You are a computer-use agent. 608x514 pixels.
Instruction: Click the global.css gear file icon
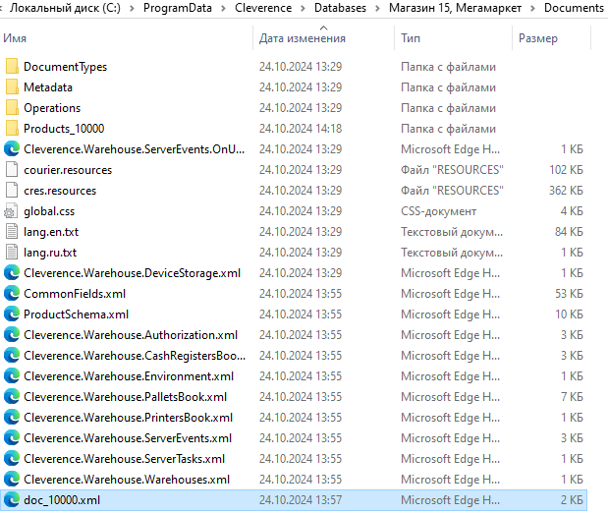[x=11, y=210]
